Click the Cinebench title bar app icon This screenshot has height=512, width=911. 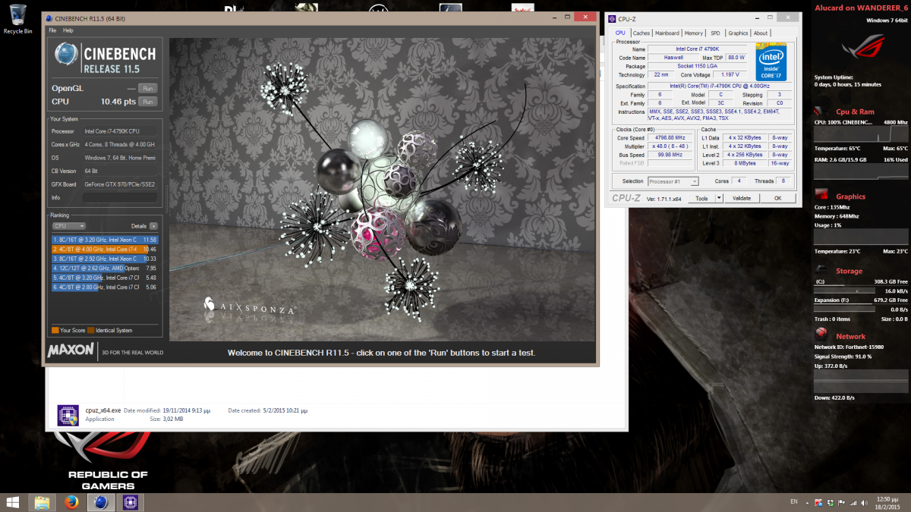tap(49, 17)
